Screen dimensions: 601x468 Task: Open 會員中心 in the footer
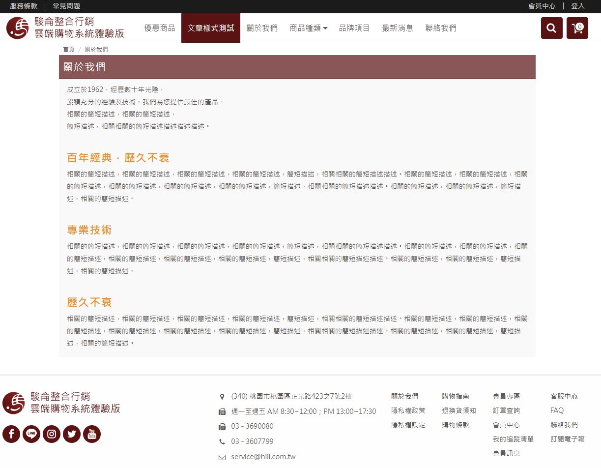coord(507,425)
